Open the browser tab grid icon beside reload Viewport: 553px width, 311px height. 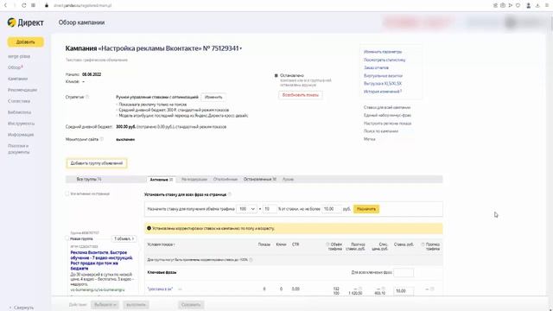click(x=33, y=5)
